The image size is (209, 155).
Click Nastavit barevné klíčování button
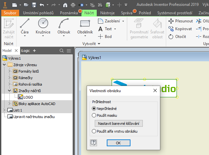point(118,123)
